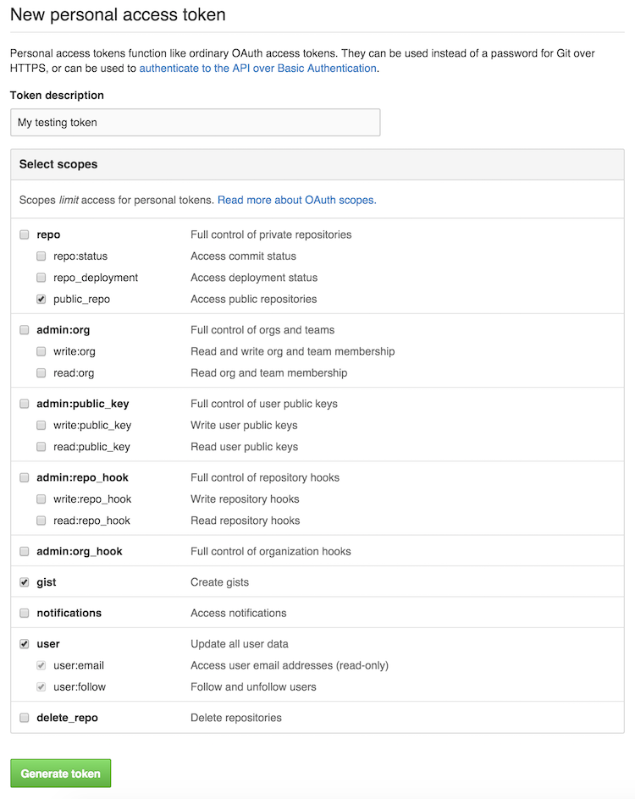The width and height of the screenshot is (635, 799).
Task: Check the write:repo_hook scope
Action: click(41, 499)
